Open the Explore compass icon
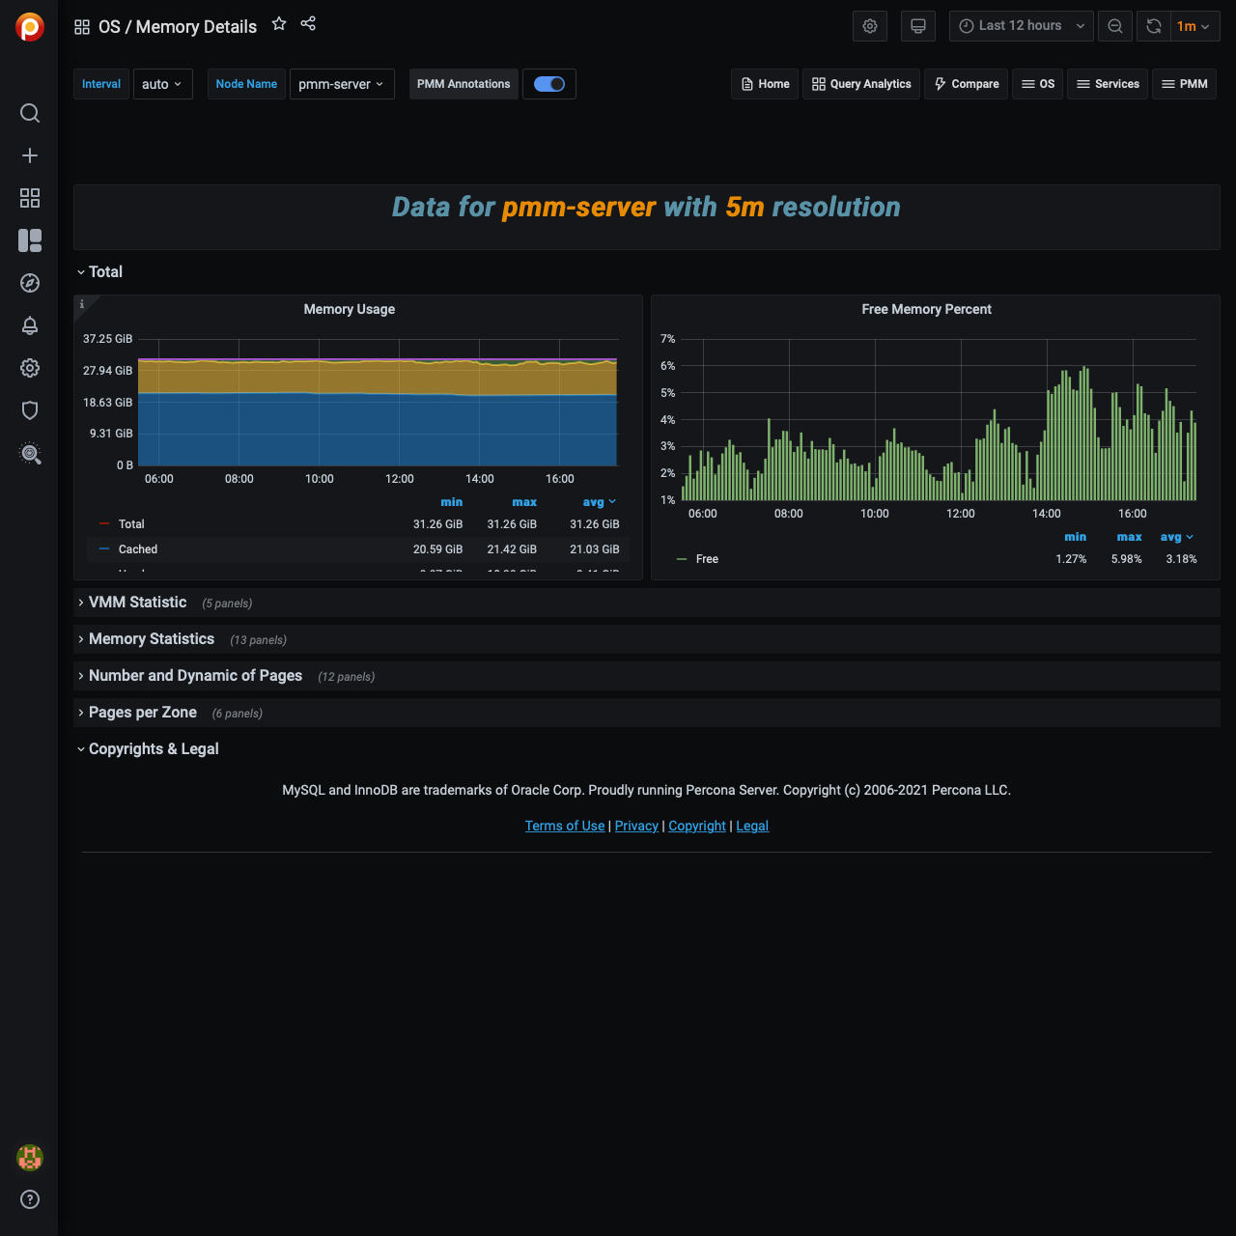The height and width of the screenshot is (1236, 1236). pos(30,283)
